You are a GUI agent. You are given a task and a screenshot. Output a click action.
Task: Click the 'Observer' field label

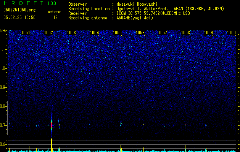pyautogui.click(x=77, y=4)
